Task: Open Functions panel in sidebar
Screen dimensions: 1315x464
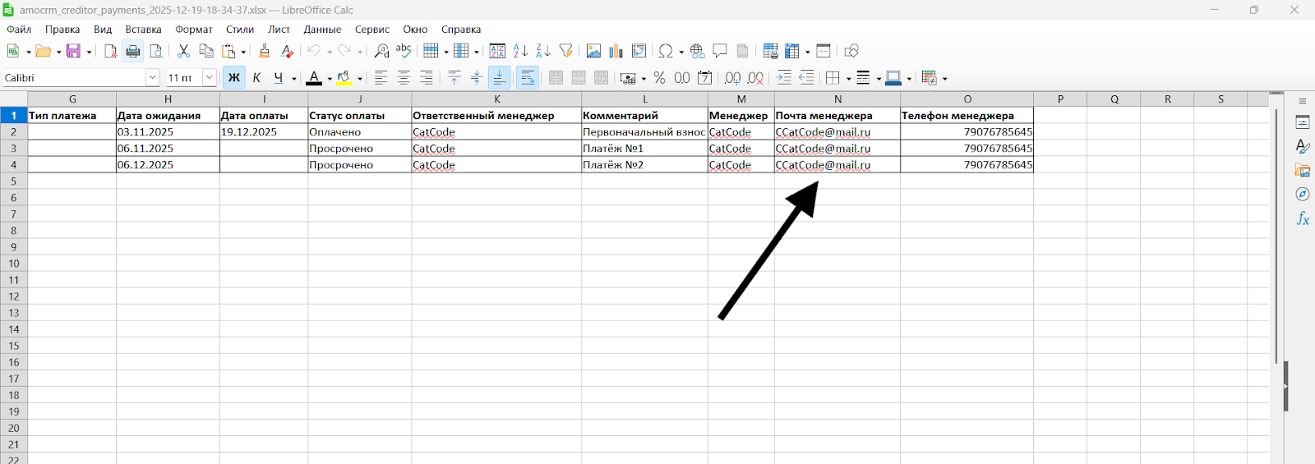Action: [x=1303, y=218]
